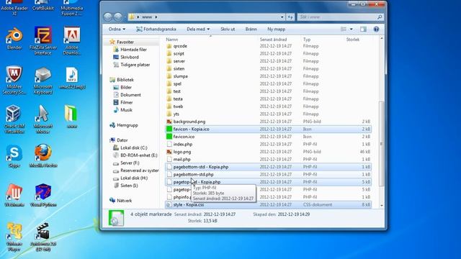Click the refresh button beside address bar

click(290, 17)
